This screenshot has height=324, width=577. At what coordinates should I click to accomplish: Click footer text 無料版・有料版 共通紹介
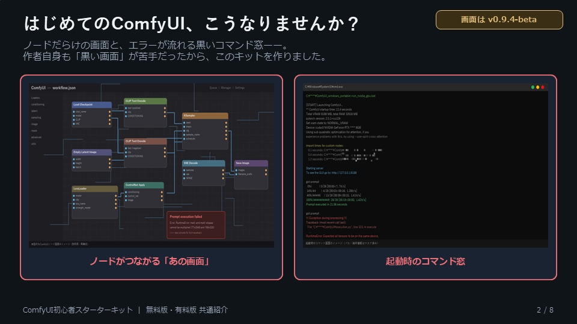point(187,310)
